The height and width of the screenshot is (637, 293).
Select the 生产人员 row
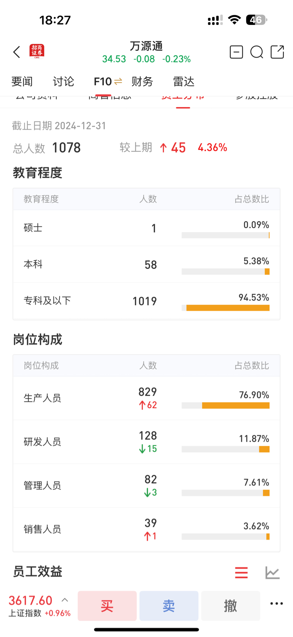pos(146,398)
